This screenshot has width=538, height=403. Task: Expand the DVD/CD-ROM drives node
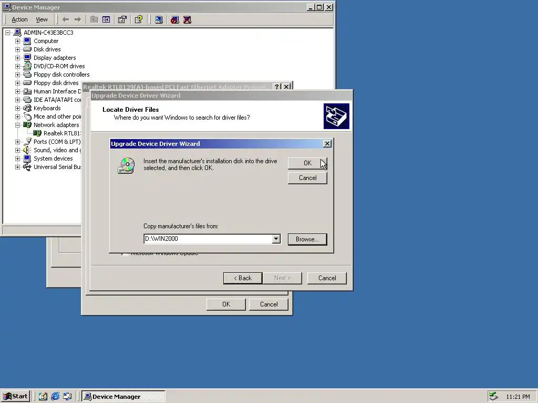click(17, 66)
